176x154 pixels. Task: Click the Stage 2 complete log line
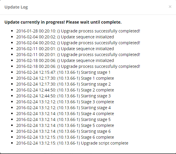pyautogui.click(x=65, y=90)
